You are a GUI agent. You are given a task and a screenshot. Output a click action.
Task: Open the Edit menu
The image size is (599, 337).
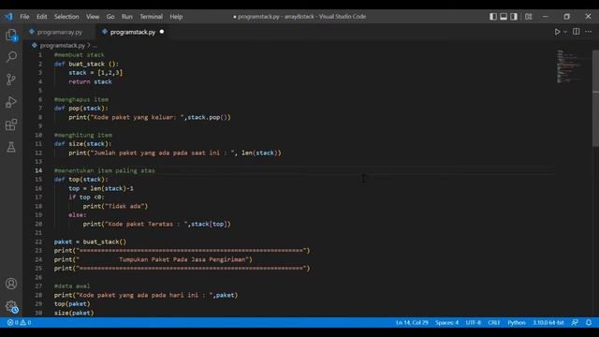point(41,17)
